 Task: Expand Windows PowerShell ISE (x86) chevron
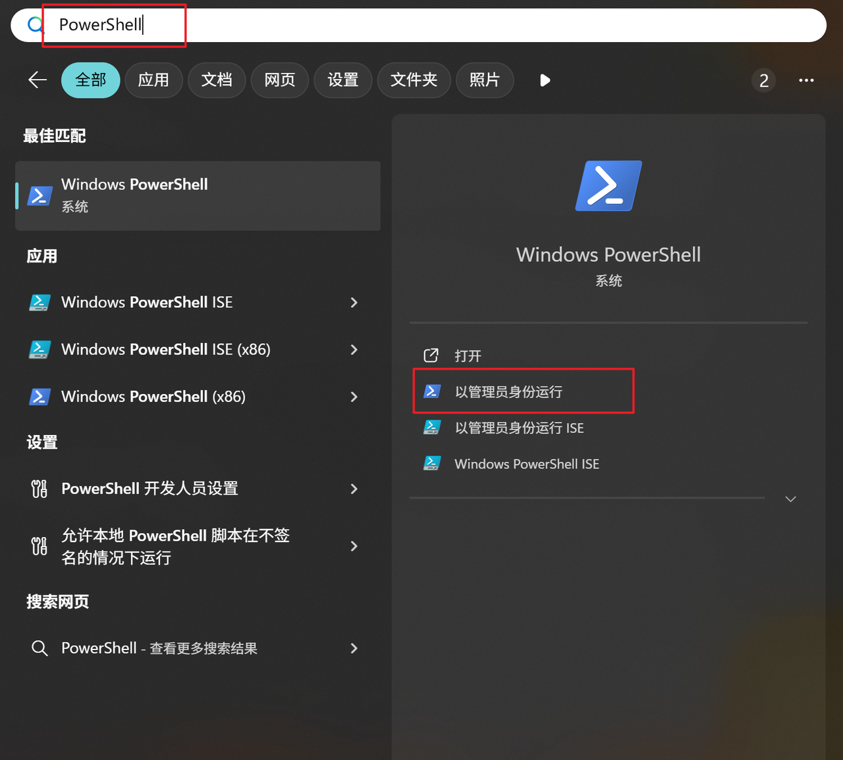click(354, 349)
